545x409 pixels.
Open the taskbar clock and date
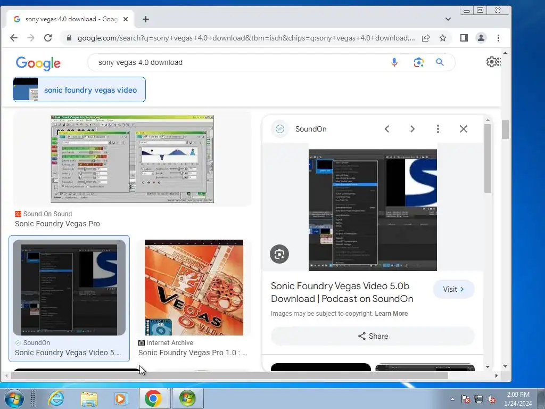point(518,399)
